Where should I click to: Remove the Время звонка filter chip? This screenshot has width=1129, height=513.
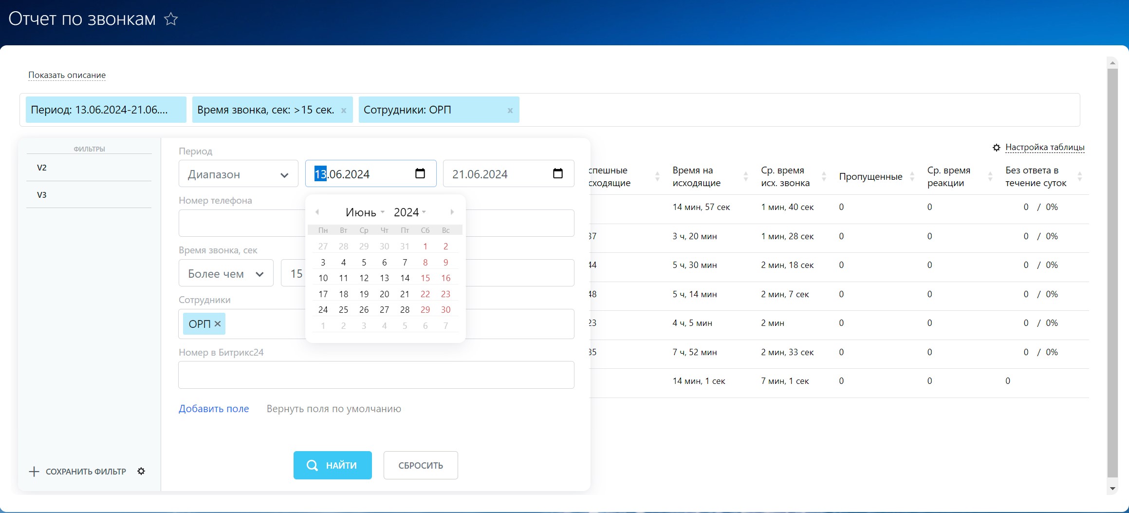tap(344, 111)
